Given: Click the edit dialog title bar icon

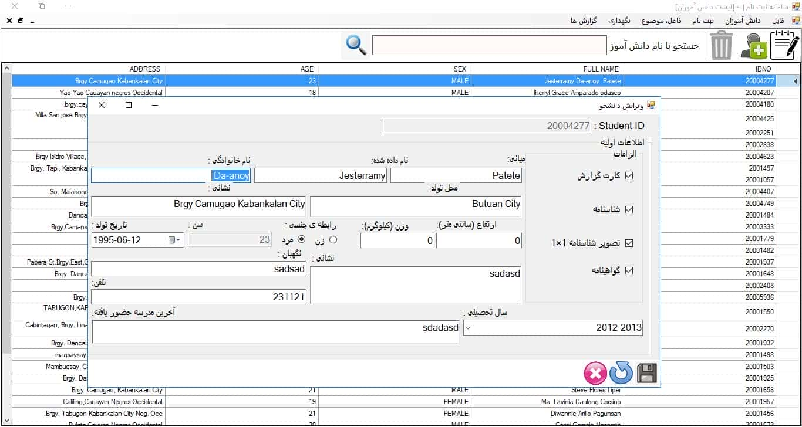Looking at the screenshot, I should pos(651,105).
